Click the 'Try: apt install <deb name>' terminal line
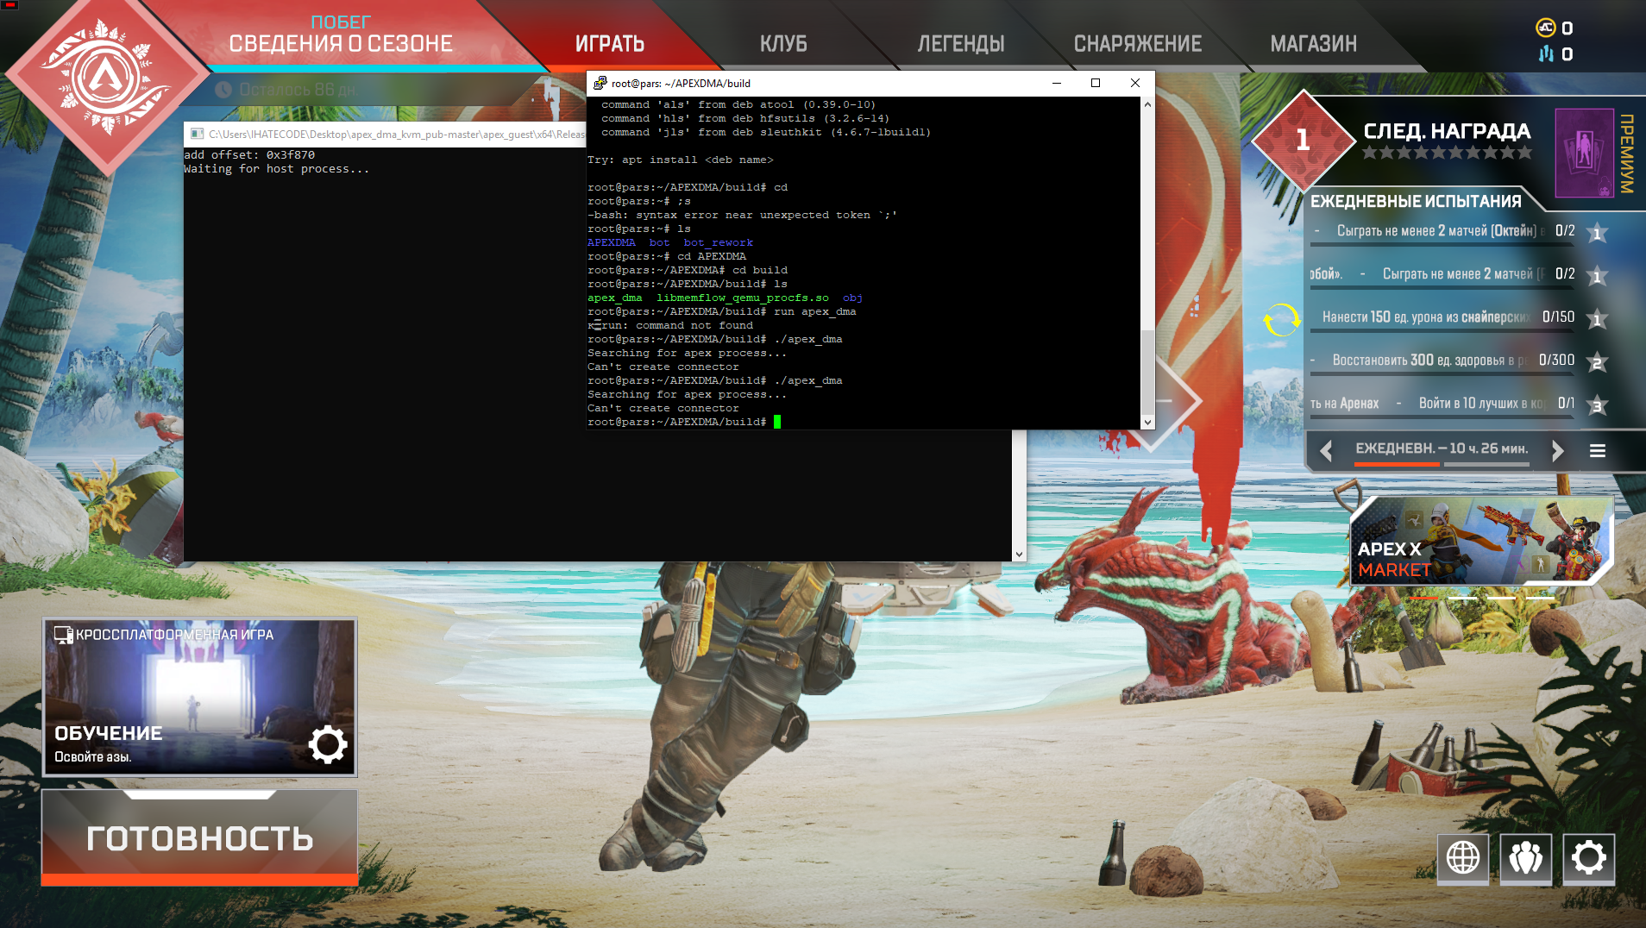The width and height of the screenshot is (1646, 928). [x=681, y=160]
